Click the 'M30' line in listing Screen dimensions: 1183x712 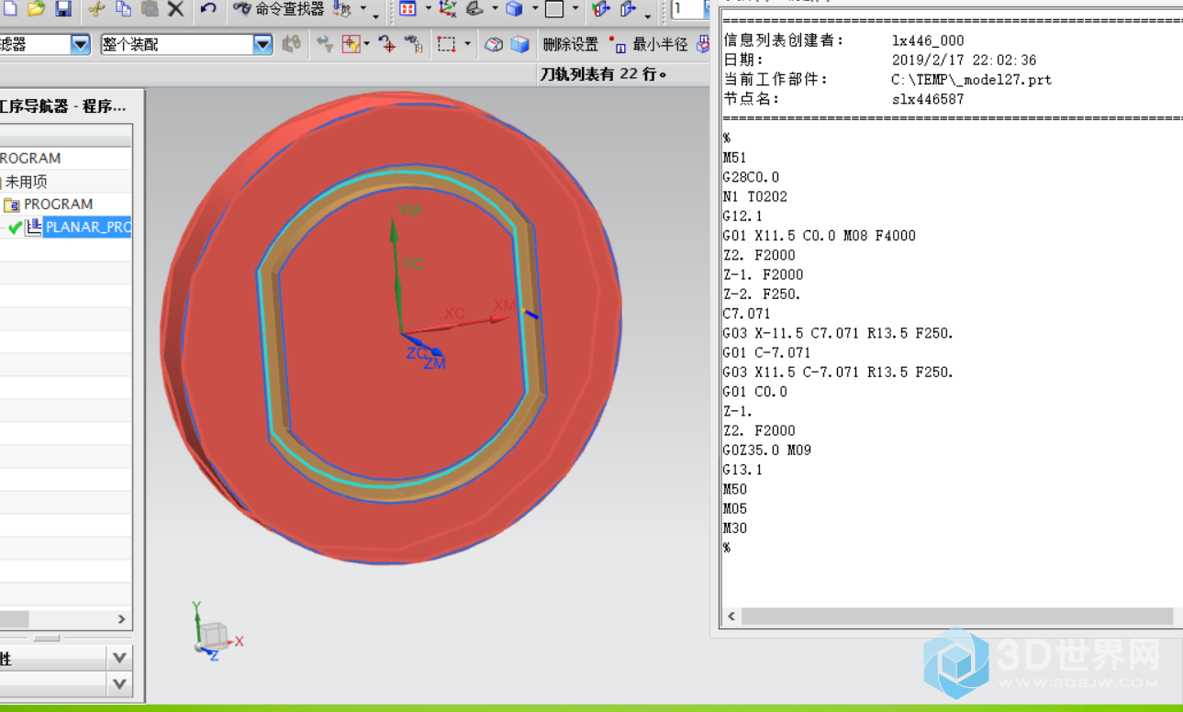pos(735,528)
